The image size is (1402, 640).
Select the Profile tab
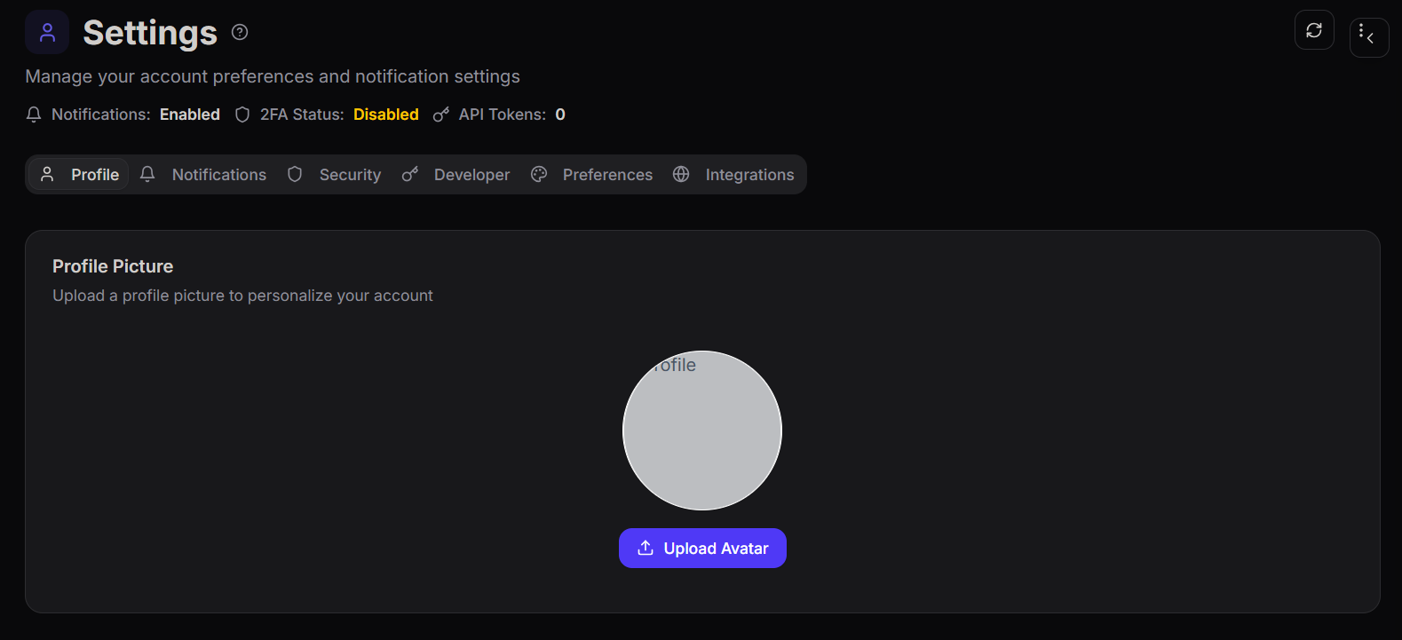point(94,174)
